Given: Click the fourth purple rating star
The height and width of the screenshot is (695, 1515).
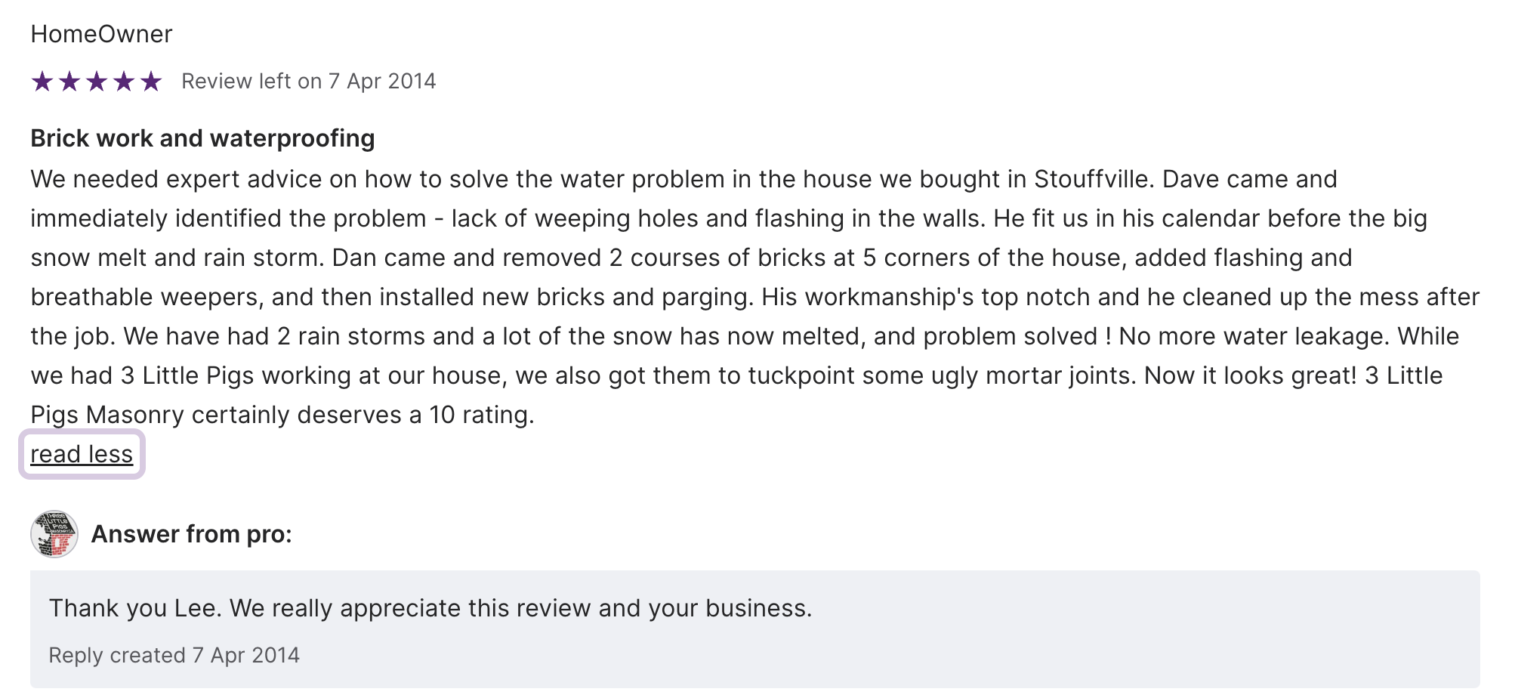Looking at the screenshot, I should 124,82.
